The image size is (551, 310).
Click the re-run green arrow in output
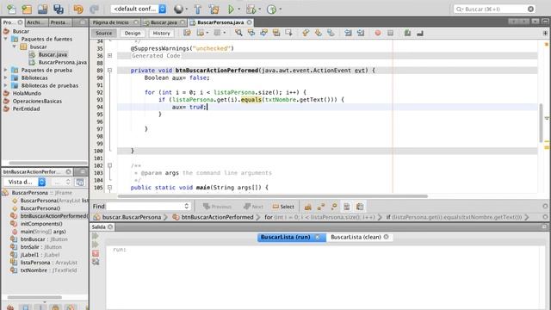coord(96,236)
